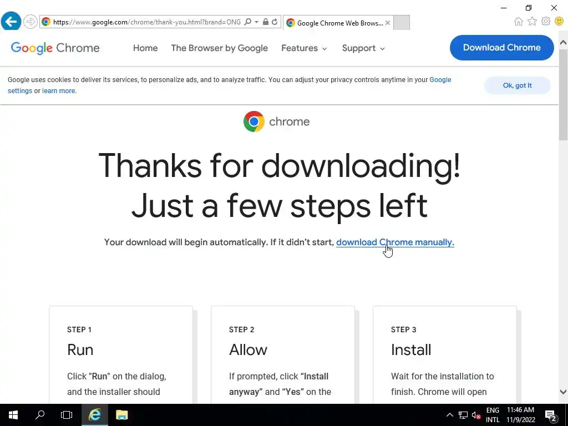This screenshot has width=568, height=426.
Task: Click the search magnifier in address bar
Action: point(248,22)
